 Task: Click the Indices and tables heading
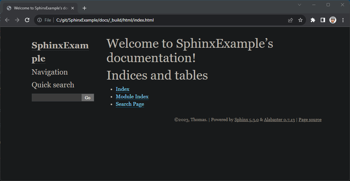157,75
